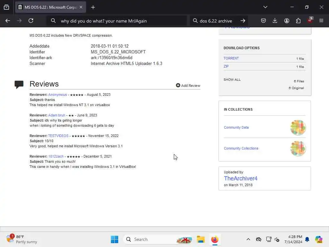Open uploader TheArchiver4 profile
Screen dimensions: 329x247
[x=241, y=178]
